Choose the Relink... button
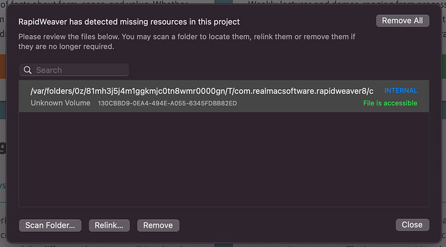The width and height of the screenshot is (446, 247). point(109,226)
